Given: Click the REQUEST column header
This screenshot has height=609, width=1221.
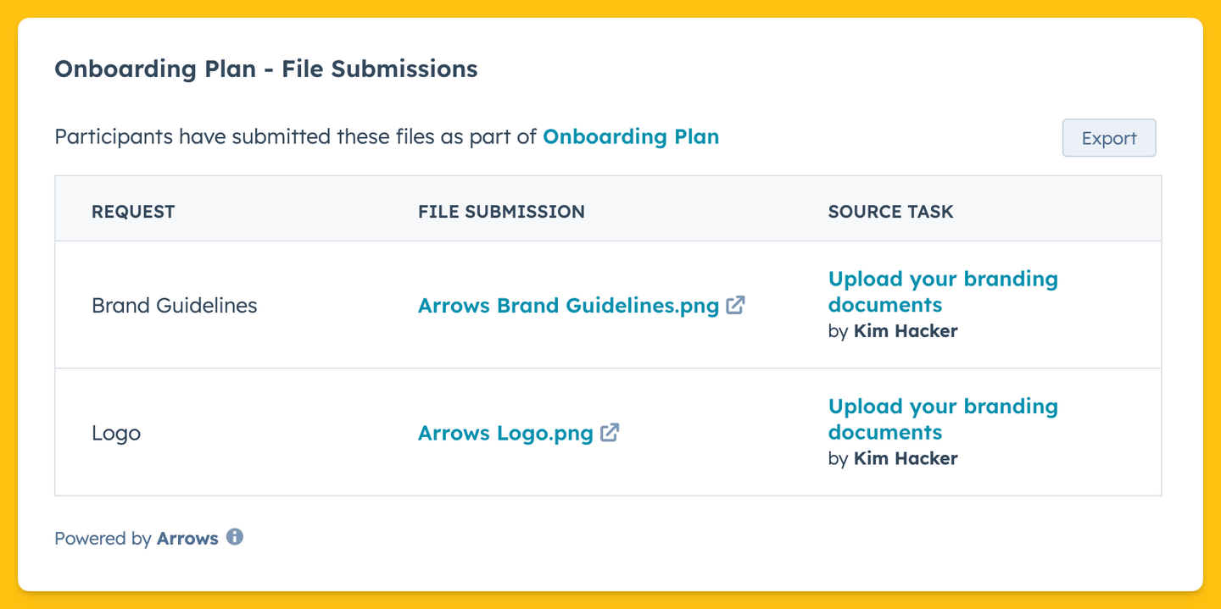Looking at the screenshot, I should (133, 212).
